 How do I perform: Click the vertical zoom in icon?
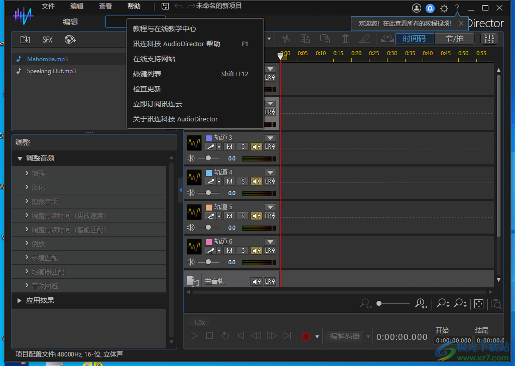(x=460, y=303)
